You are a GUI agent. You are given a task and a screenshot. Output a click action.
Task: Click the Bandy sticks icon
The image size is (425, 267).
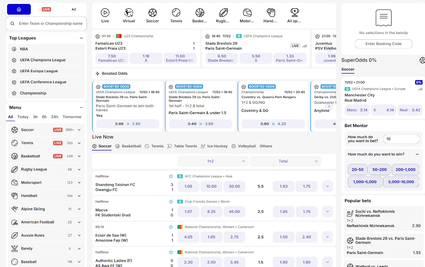click(x=15, y=249)
